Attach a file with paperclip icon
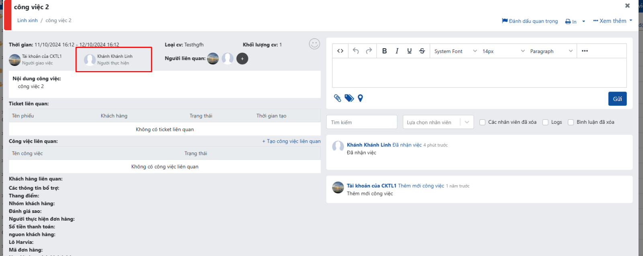This screenshot has width=643, height=256. pyautogui.click(x=338, y=98)
